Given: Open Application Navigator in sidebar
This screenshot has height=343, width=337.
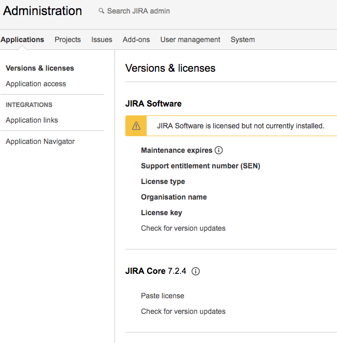Looking at the screenshot, I should [40, 141].
